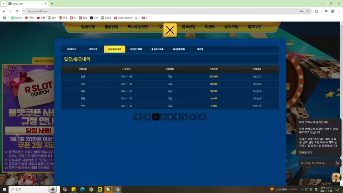Viewport: 343px width, 193px height.
Task: Bookmark this page with the star icon
Action: click(x=307, y=11)
